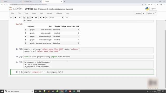The image size is (166, 93).
Task: Focus the active company_n code cell
Action: click(88, 72)
